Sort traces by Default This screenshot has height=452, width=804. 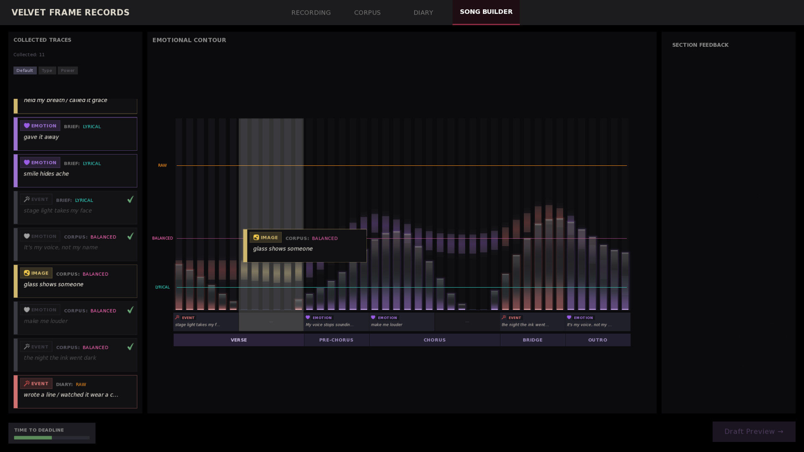(x=25, y=70)
